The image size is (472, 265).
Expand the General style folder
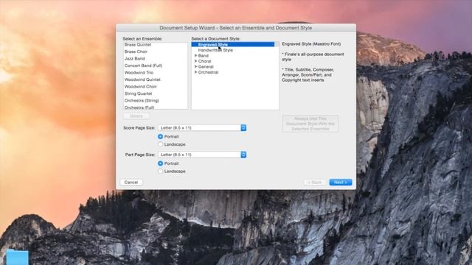tap(195, 67)
